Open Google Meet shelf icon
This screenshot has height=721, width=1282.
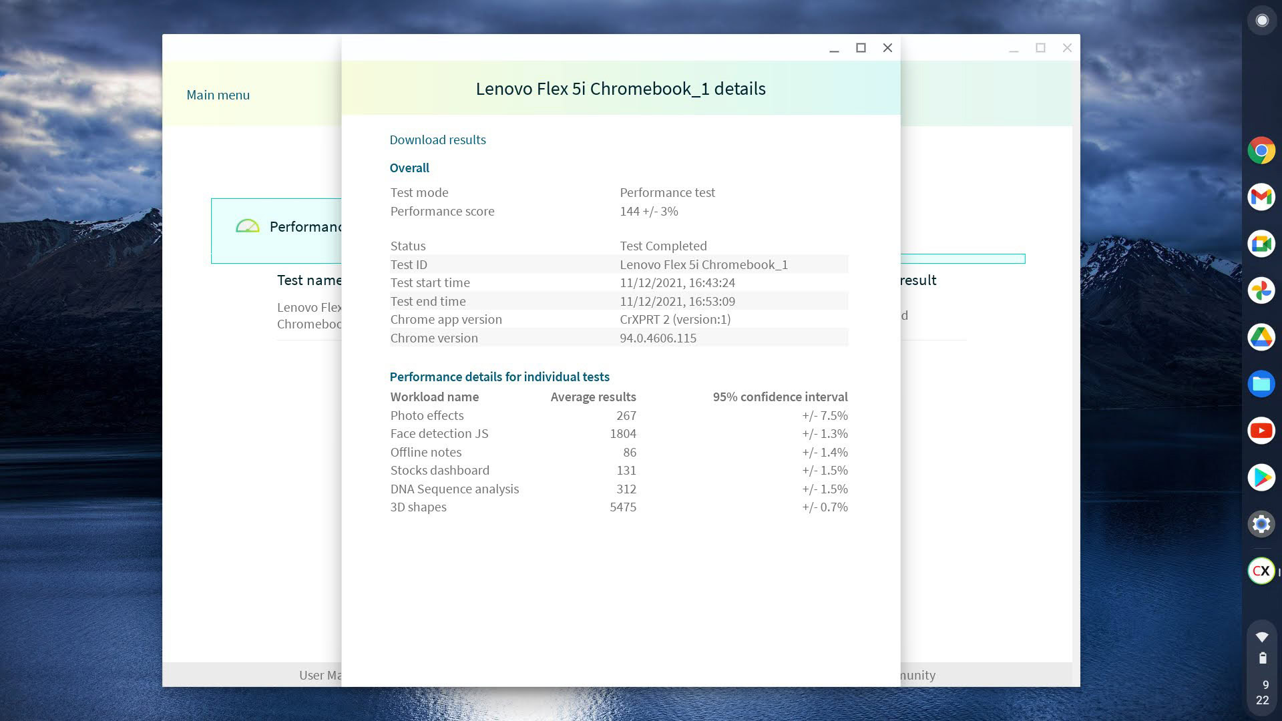(1261, 244)
